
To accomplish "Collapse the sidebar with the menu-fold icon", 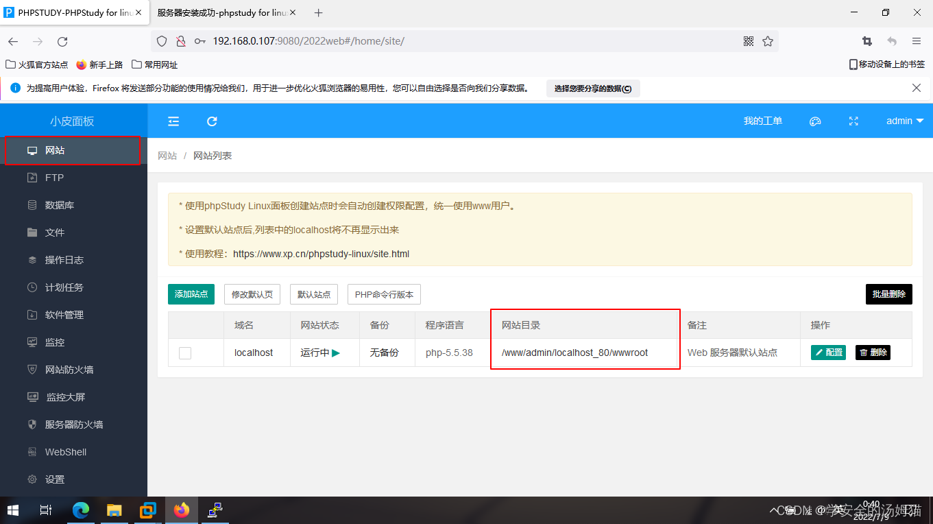I will point(173,121).
